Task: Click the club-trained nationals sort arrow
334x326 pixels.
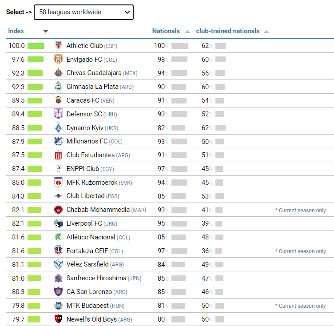Action: [266, 32]
